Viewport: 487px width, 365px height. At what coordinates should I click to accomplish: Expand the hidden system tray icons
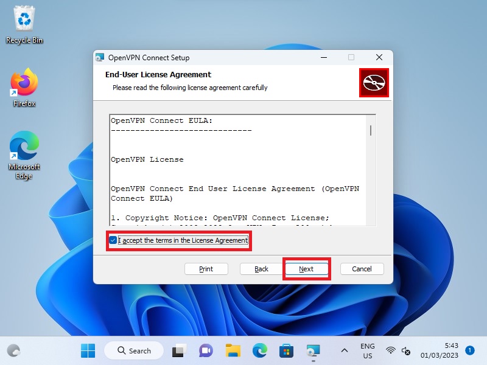pos(344,350)
